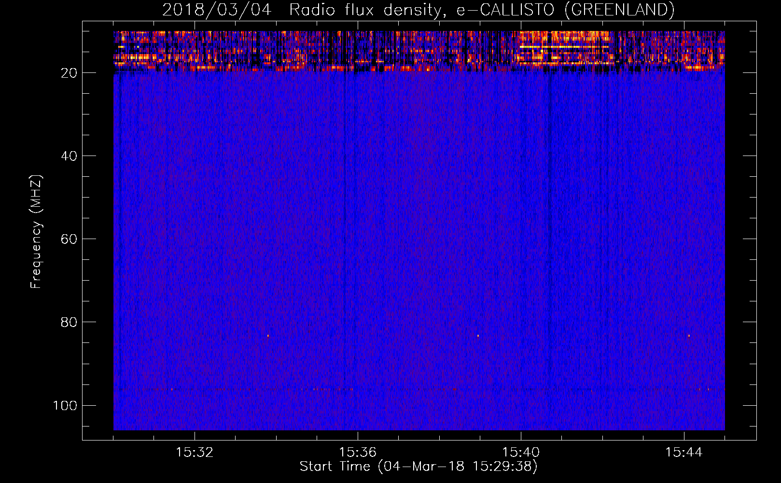Click the 'Start Time (04-Mar-18 15:29:38)' label

pos(418,467)
